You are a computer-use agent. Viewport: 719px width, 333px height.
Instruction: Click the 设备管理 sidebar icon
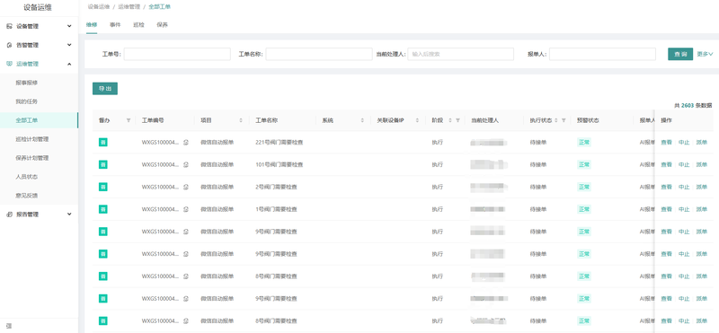pos(9,27)
